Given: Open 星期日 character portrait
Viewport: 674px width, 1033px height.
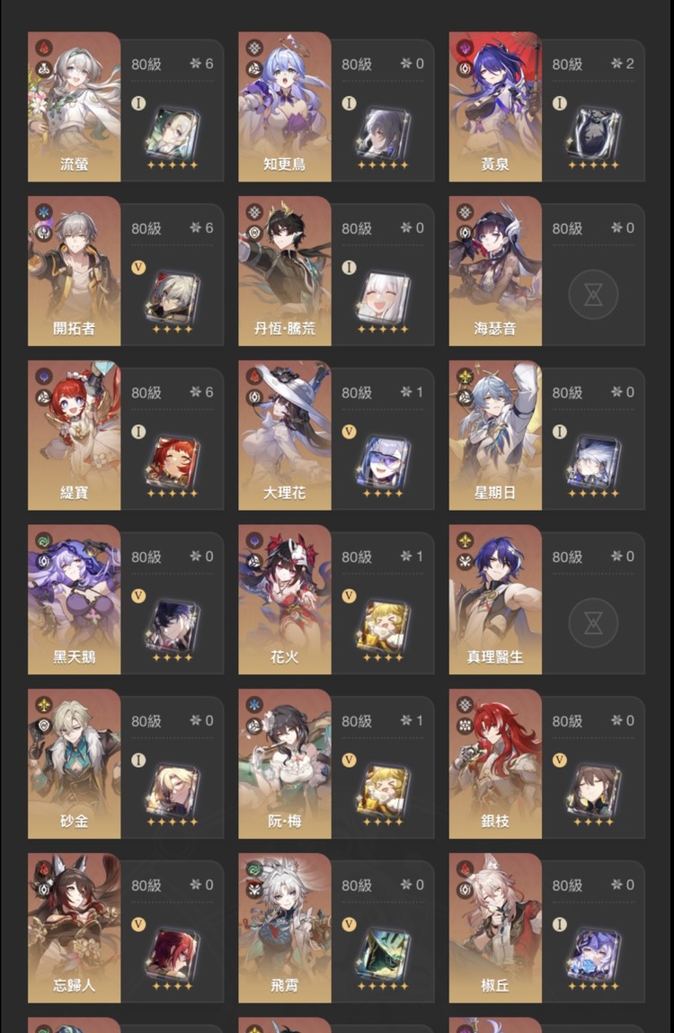Looking at the screenshot, I should pos(495,435).
